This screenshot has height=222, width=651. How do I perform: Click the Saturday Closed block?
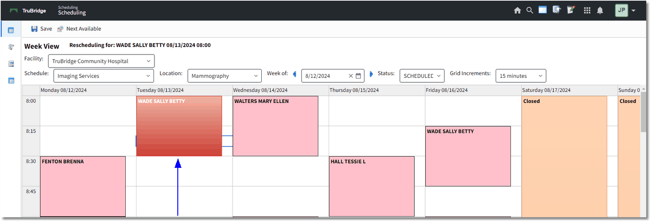564,157
